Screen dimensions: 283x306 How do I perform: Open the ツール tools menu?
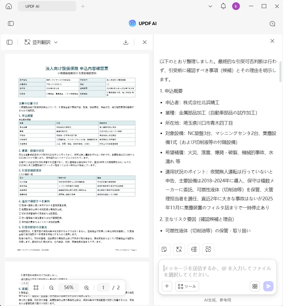[187, 286]
